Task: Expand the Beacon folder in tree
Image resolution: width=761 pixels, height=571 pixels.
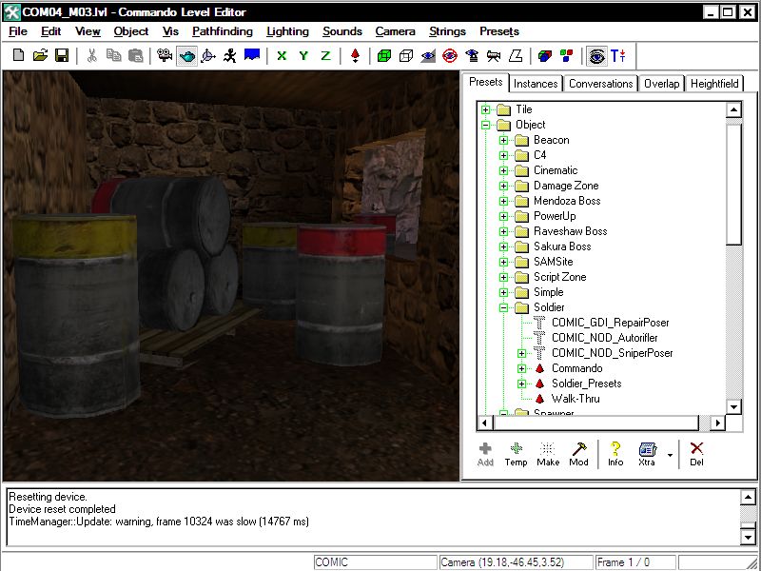Action: point(503,140)
